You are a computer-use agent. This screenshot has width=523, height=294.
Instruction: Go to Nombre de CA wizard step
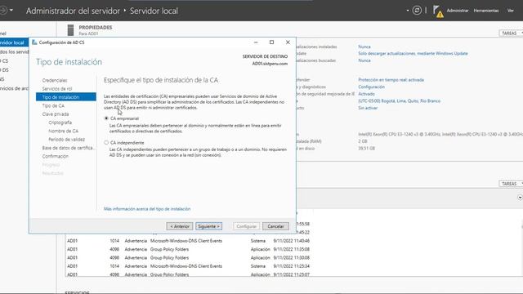tap(64, 131)
